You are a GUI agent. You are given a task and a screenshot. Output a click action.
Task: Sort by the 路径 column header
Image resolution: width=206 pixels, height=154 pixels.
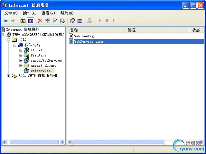pyautogui.click(x=157, y=30)
